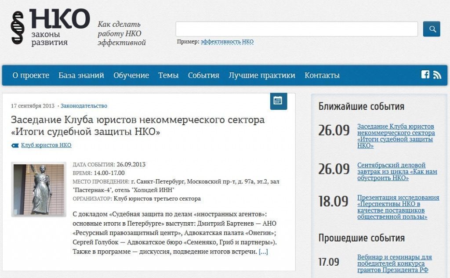
Task: Click the calendar event icon on article
Action: click(x=278, y=101)
